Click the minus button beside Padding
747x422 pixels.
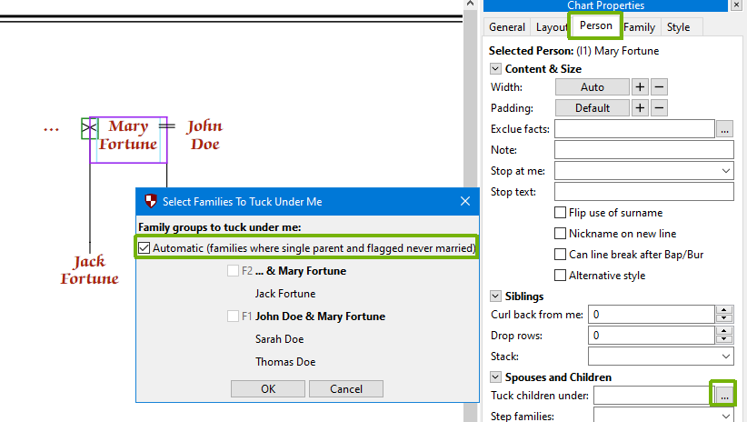[x=660, y=108]
